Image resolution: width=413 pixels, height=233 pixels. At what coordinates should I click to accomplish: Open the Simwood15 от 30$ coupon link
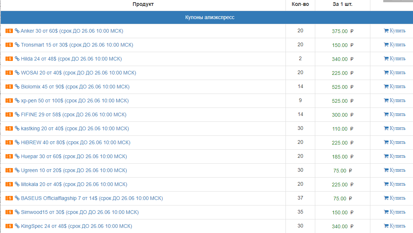(x=80, y=212)
